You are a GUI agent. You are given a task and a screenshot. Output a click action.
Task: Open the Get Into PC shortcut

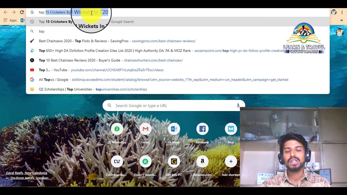174,165
